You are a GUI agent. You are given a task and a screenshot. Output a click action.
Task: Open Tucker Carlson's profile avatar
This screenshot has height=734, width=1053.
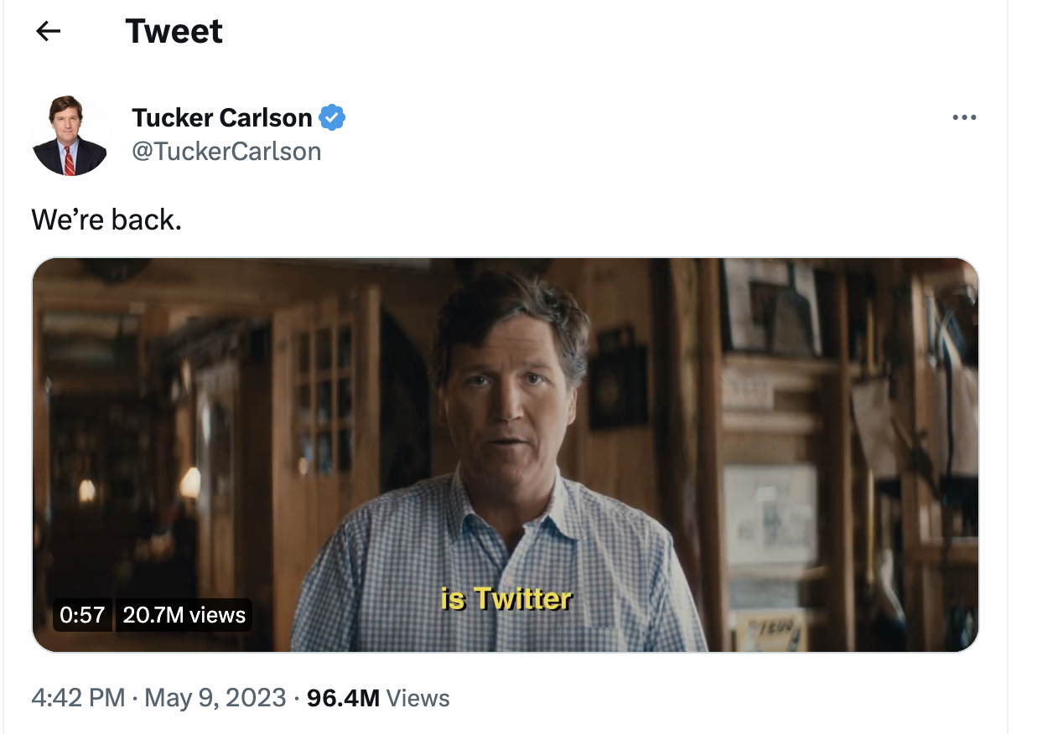click(70, 136)
